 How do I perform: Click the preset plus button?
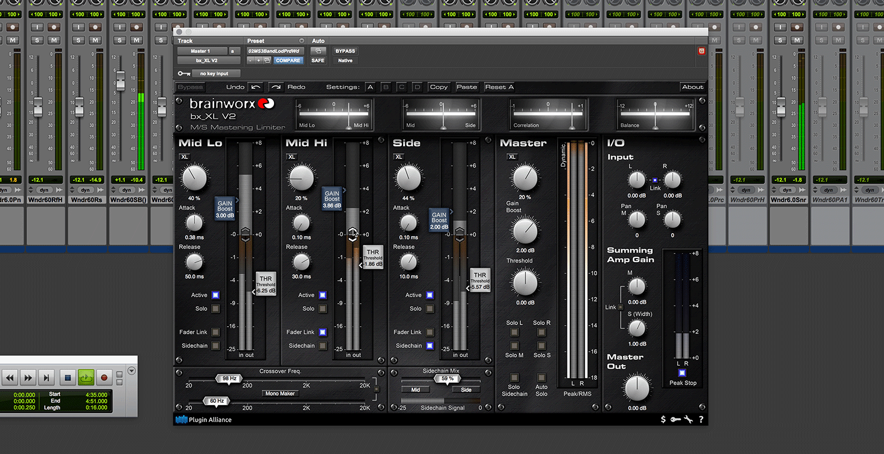[x=258, y=61]
